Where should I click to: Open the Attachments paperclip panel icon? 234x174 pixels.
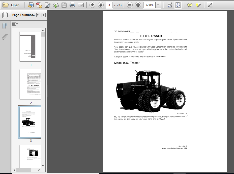[5, 37]
